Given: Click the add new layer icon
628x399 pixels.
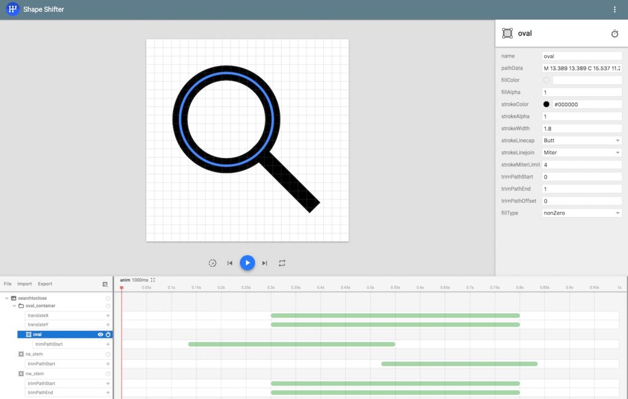Looking at the screenshot, I should point(105,284).
